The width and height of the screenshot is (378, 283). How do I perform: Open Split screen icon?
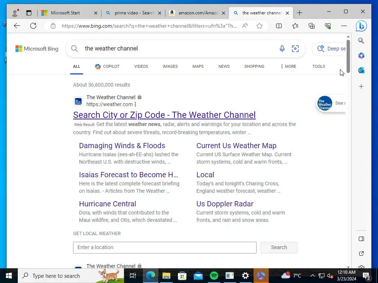pyautogui.click(x=279, y=26)
